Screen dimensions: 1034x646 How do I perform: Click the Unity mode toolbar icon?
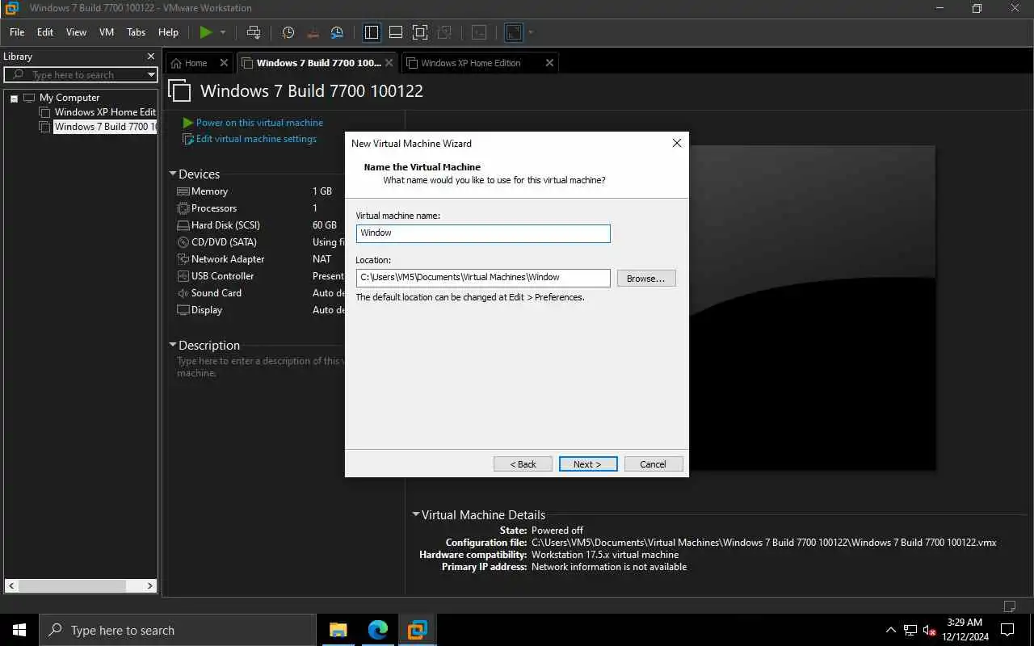pyautogui.click(x=443, y=32)
